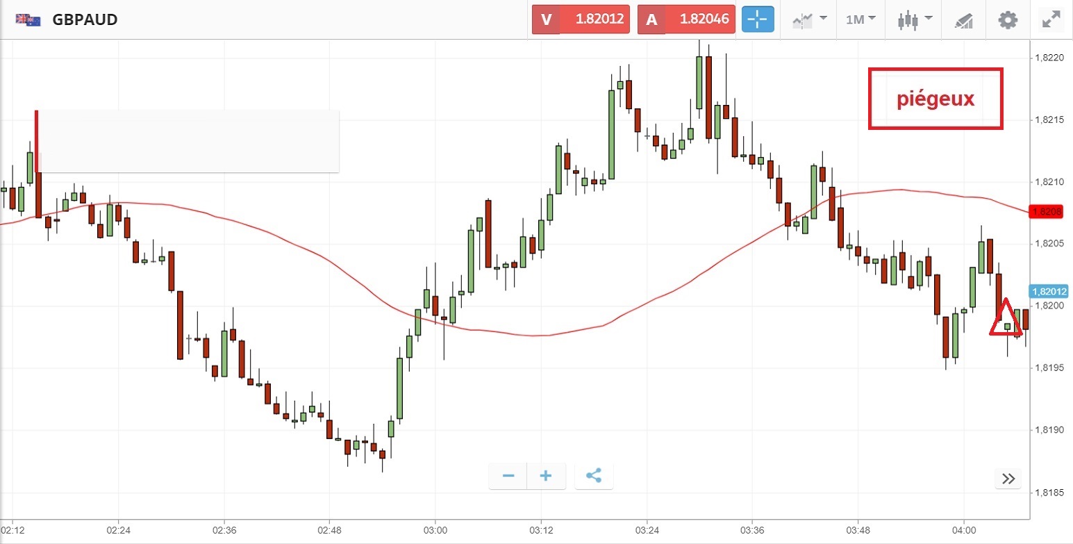The image size is (1073, 544).
Task: Open the compare/indicators chart dropdown
Action: point(809,19)
